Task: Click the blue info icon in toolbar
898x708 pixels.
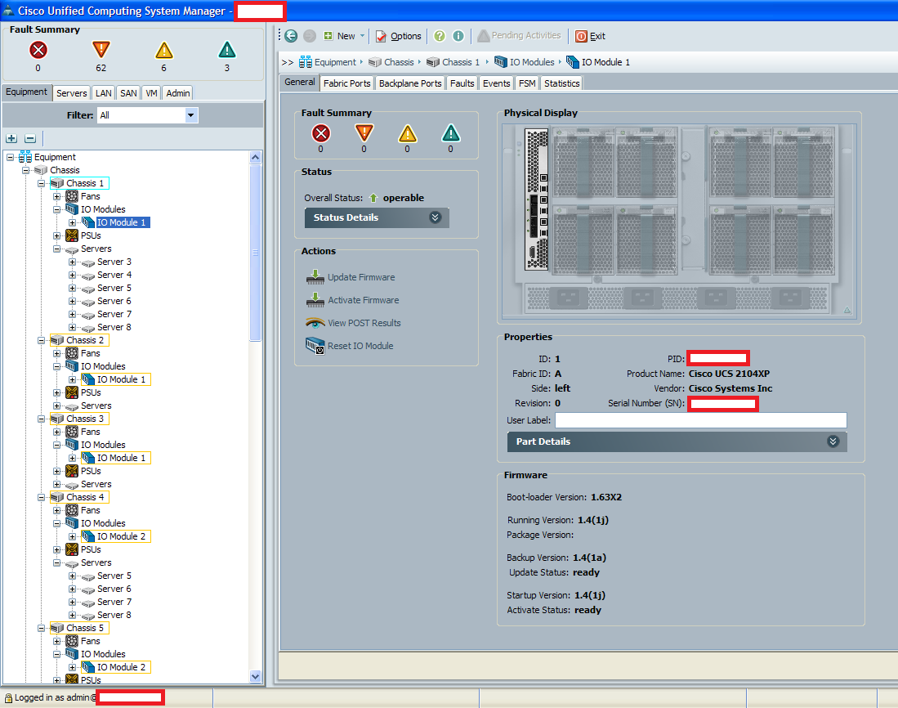Action: tap(458, 36)
